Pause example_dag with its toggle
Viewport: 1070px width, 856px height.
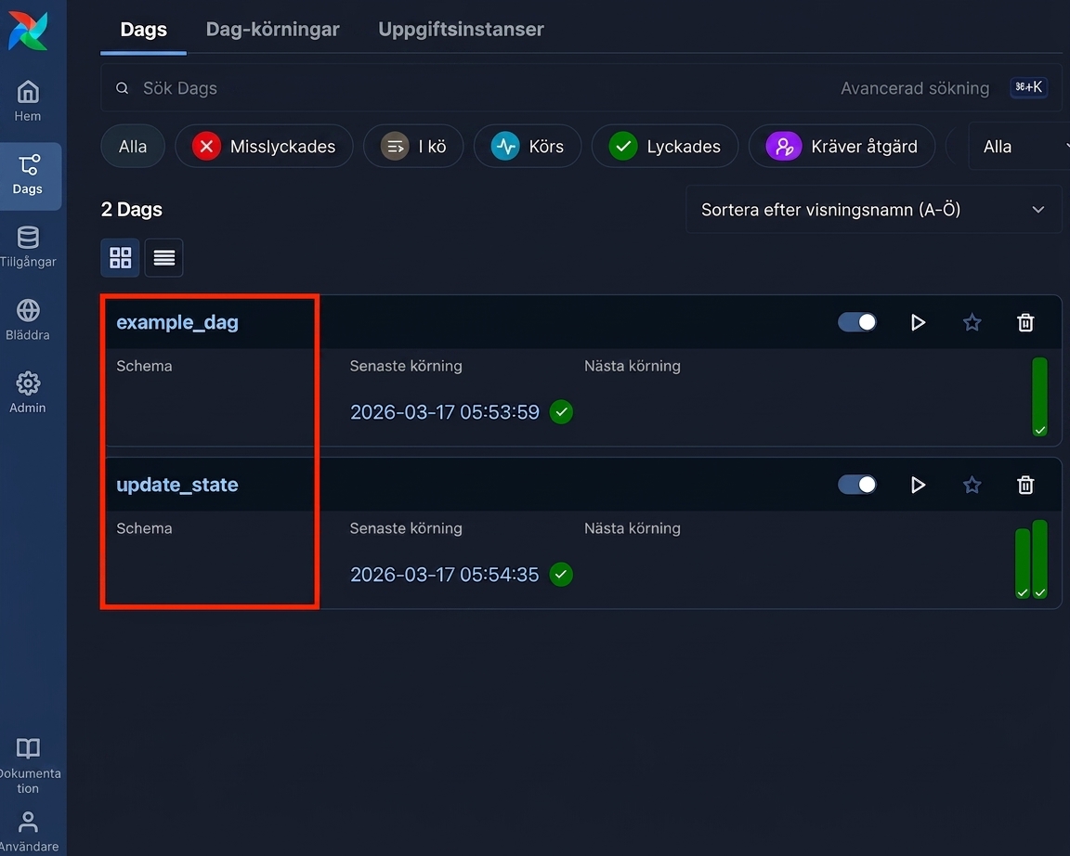(857, 322)
